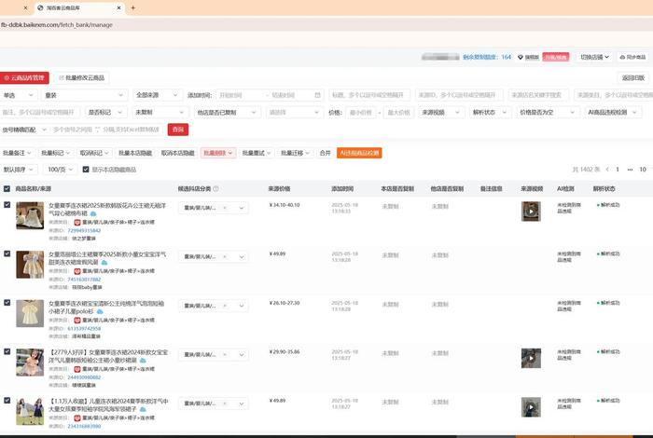This screenshot has width=653, height=438.
Task: Click cloud icon on 【1.1万人收藏】 product title
Action: point(143,410)
